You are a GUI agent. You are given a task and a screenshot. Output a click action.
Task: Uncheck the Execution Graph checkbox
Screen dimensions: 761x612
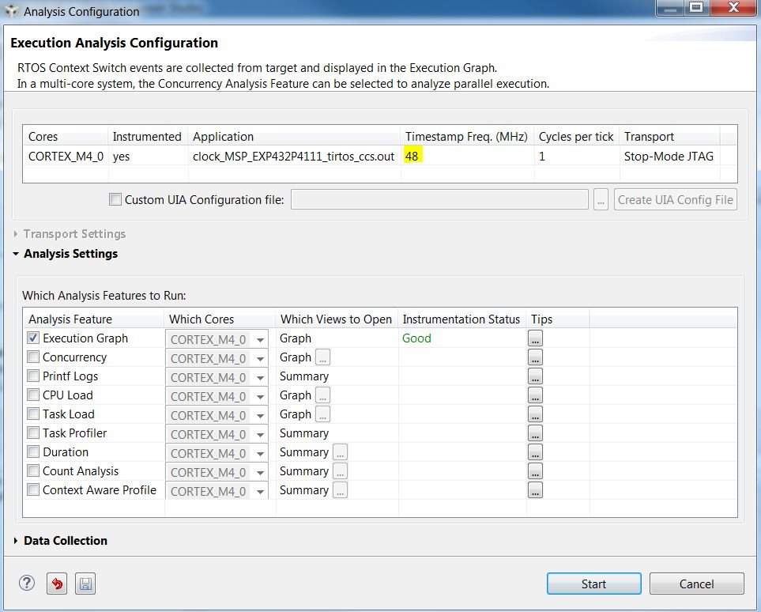(x=33, y=338)
